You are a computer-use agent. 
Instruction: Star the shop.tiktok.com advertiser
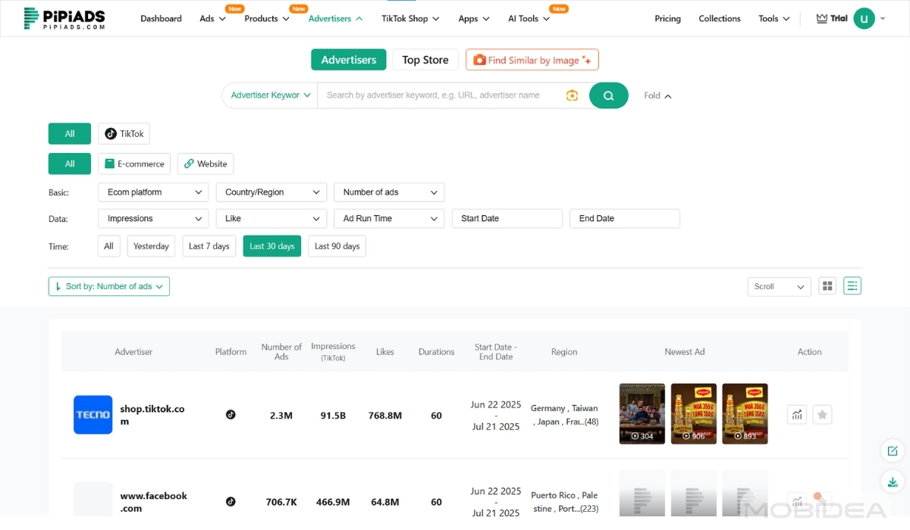click(x=822, y=414)
